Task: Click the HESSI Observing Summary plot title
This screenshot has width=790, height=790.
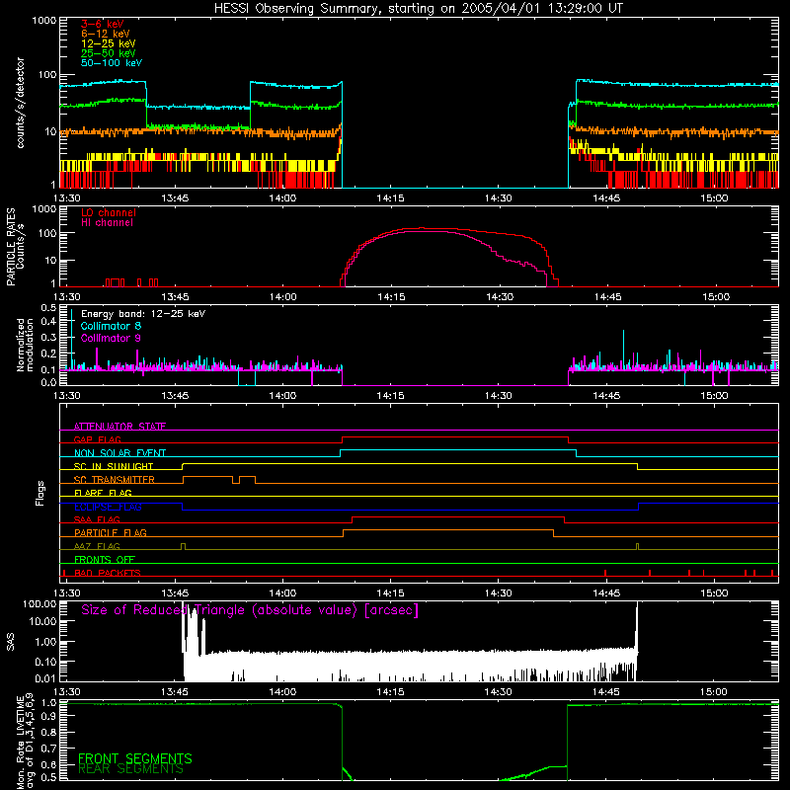Action: coord(418,9)
